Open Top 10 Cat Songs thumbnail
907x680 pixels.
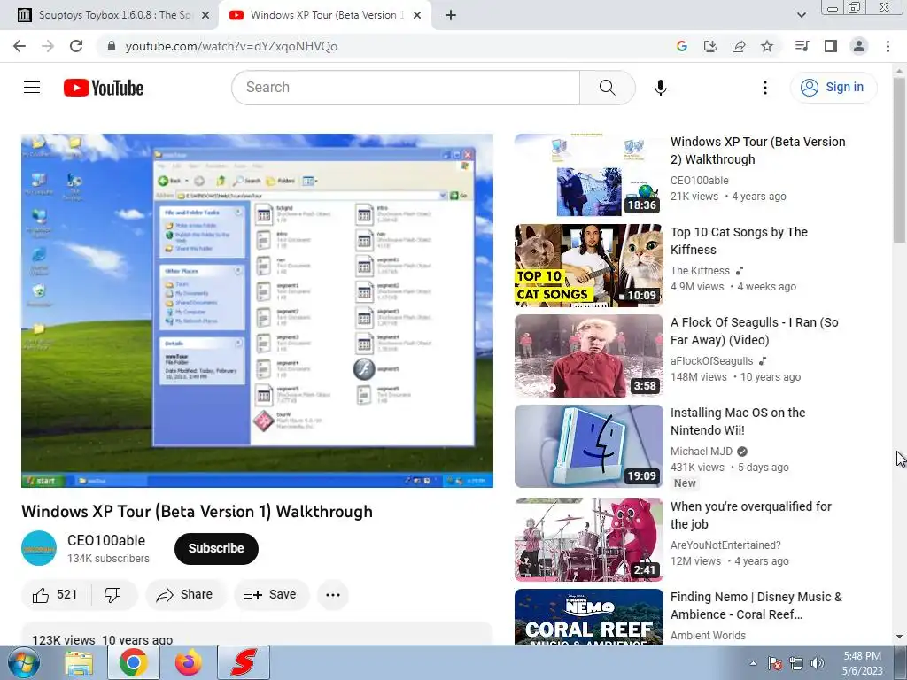tap(588, 266)
